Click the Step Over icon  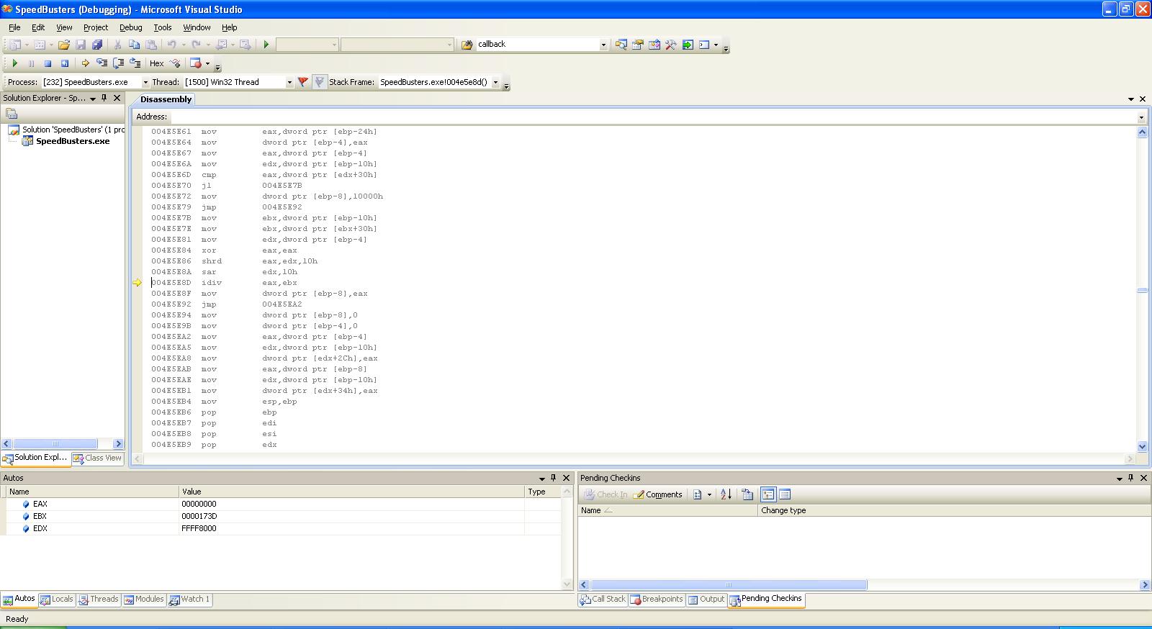[119, 63]
